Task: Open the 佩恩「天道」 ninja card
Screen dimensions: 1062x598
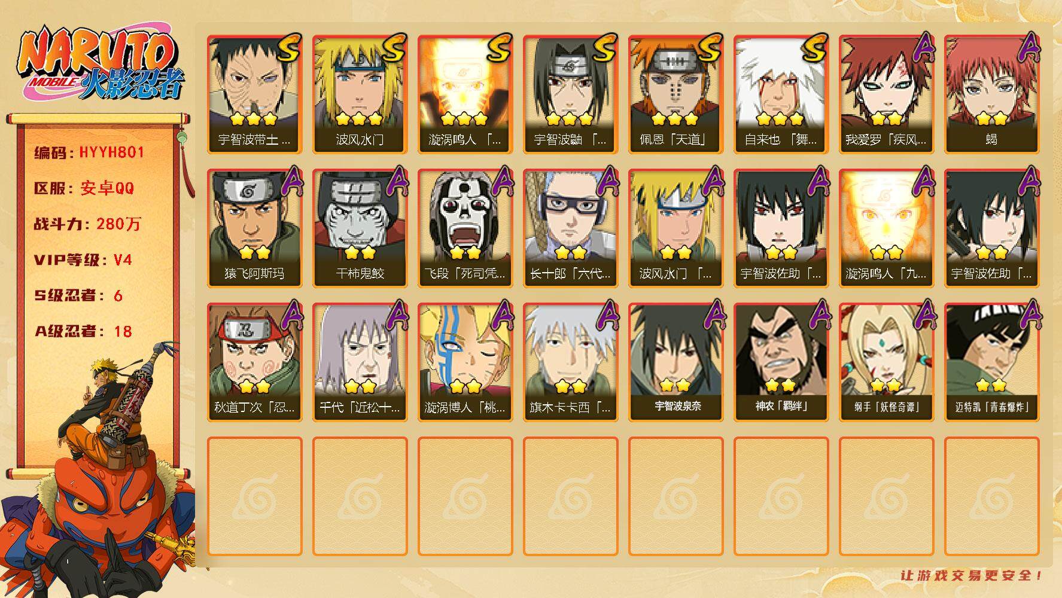Action: pyautogui.click(x=675, y=94)
